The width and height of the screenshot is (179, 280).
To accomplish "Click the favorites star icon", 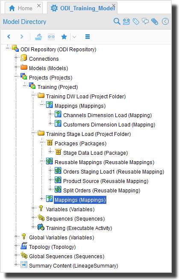I will point(64,37).
